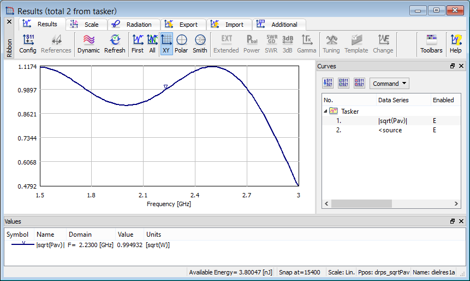Close the Values panel

tap(461, 221)
